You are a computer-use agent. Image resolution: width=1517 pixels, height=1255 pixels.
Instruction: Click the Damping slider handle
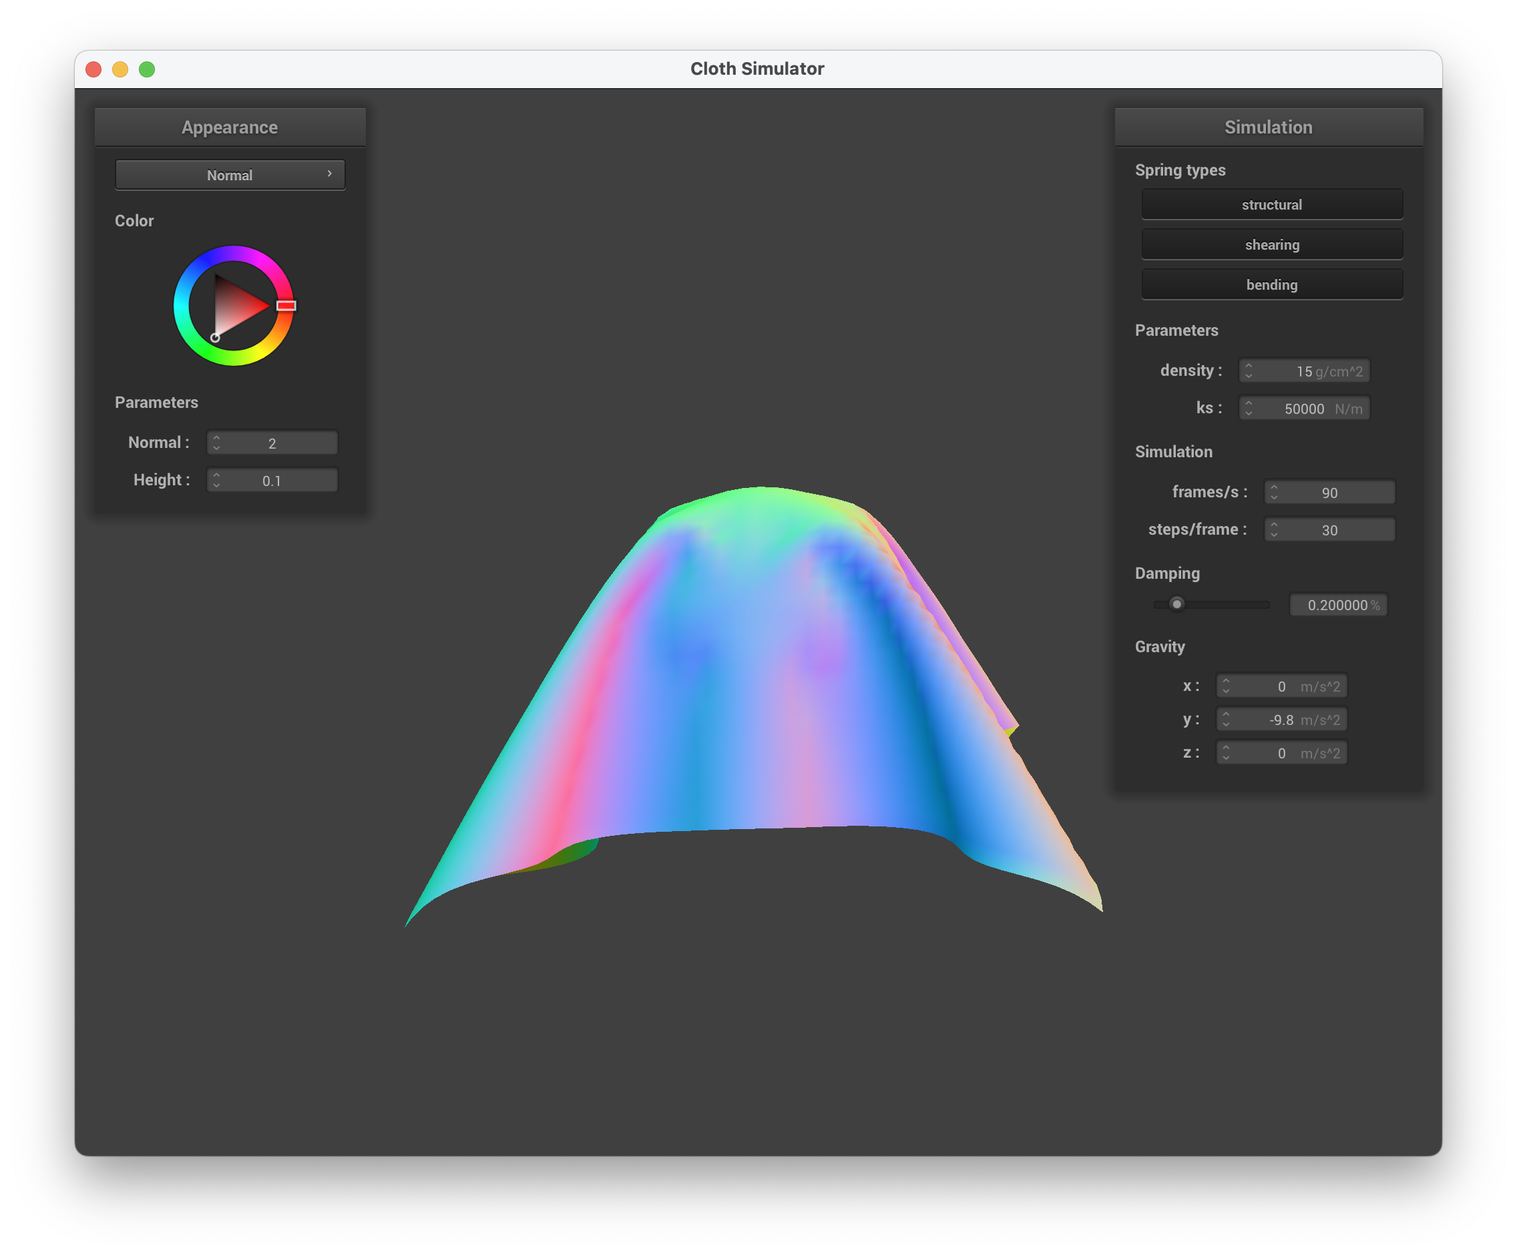[x=1176, y=603]
